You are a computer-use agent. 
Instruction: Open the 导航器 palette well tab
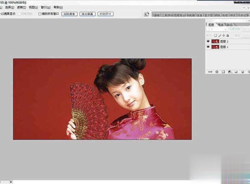point(191,15)
